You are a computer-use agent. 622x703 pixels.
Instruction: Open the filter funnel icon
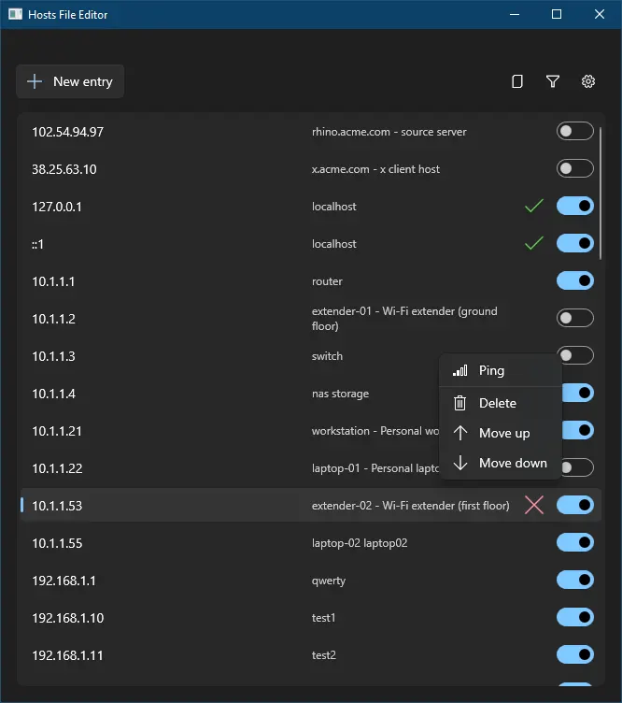[553, 81]
